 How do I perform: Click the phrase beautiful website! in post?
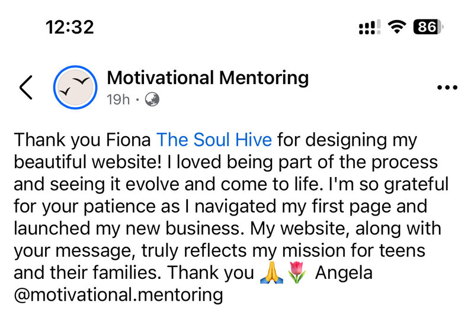[88, 162]
